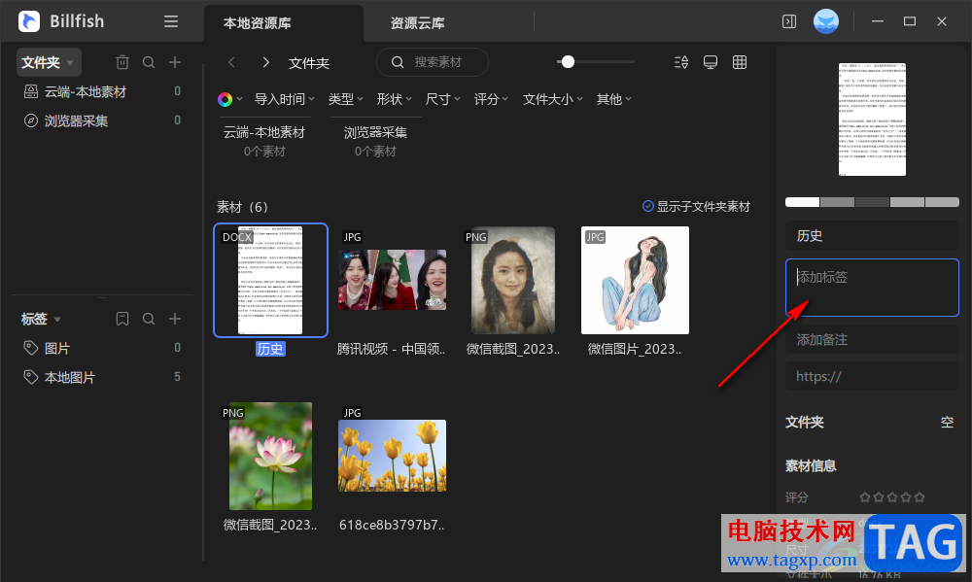Viewport: 972px width, 582px height.
Task: Open the color filter wheel
Action: (x=226, y=99)
